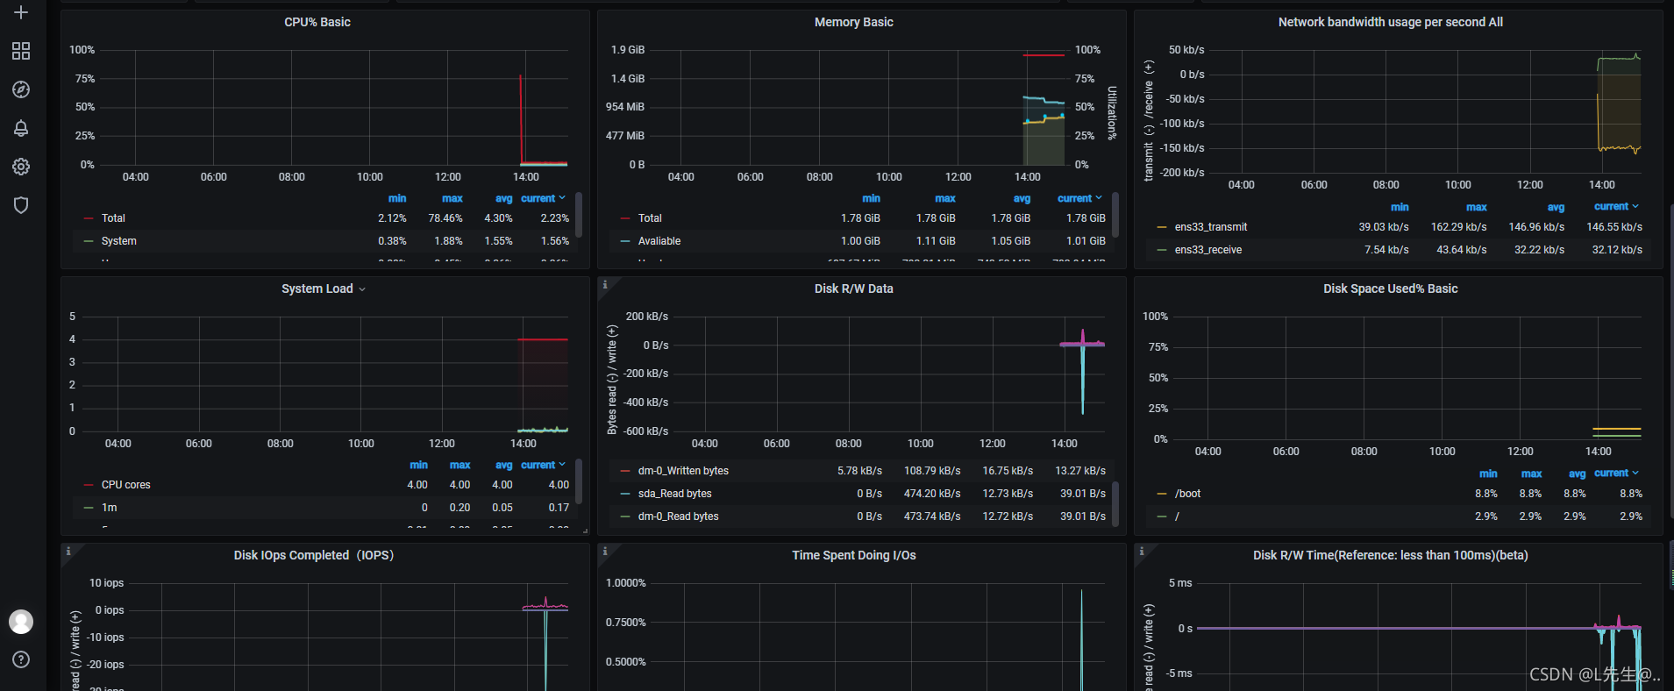Sort Network bandwidth legend by min column
1674x691 pixels.
click(1400, 207)
